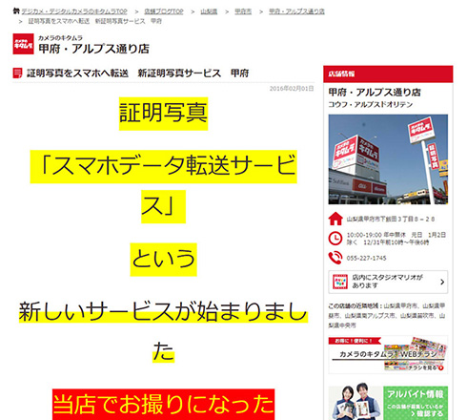Open the store exterior photo
Image resolution: width=467 pixels, height=420 pixels.
pyautogui.click(x=388, y=159)
